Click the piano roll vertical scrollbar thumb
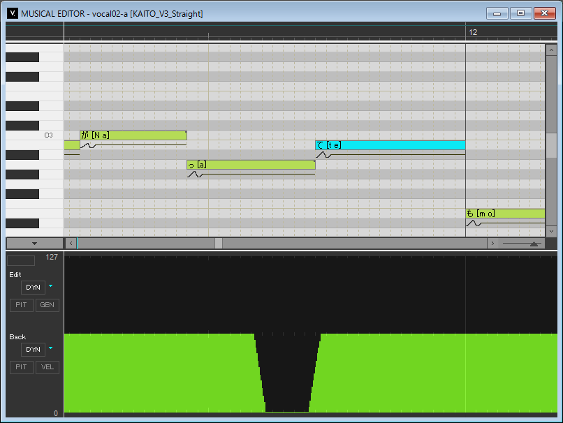 tap(551, 145)
